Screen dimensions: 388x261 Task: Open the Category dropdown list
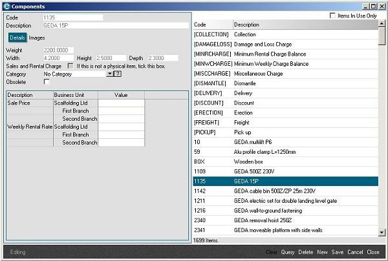pyautogui.click(x=110, y=74)
